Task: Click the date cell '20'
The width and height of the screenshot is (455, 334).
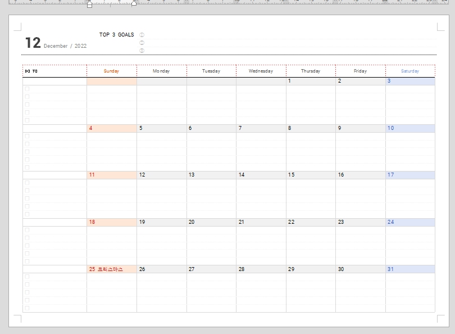Action: [211, 222]
